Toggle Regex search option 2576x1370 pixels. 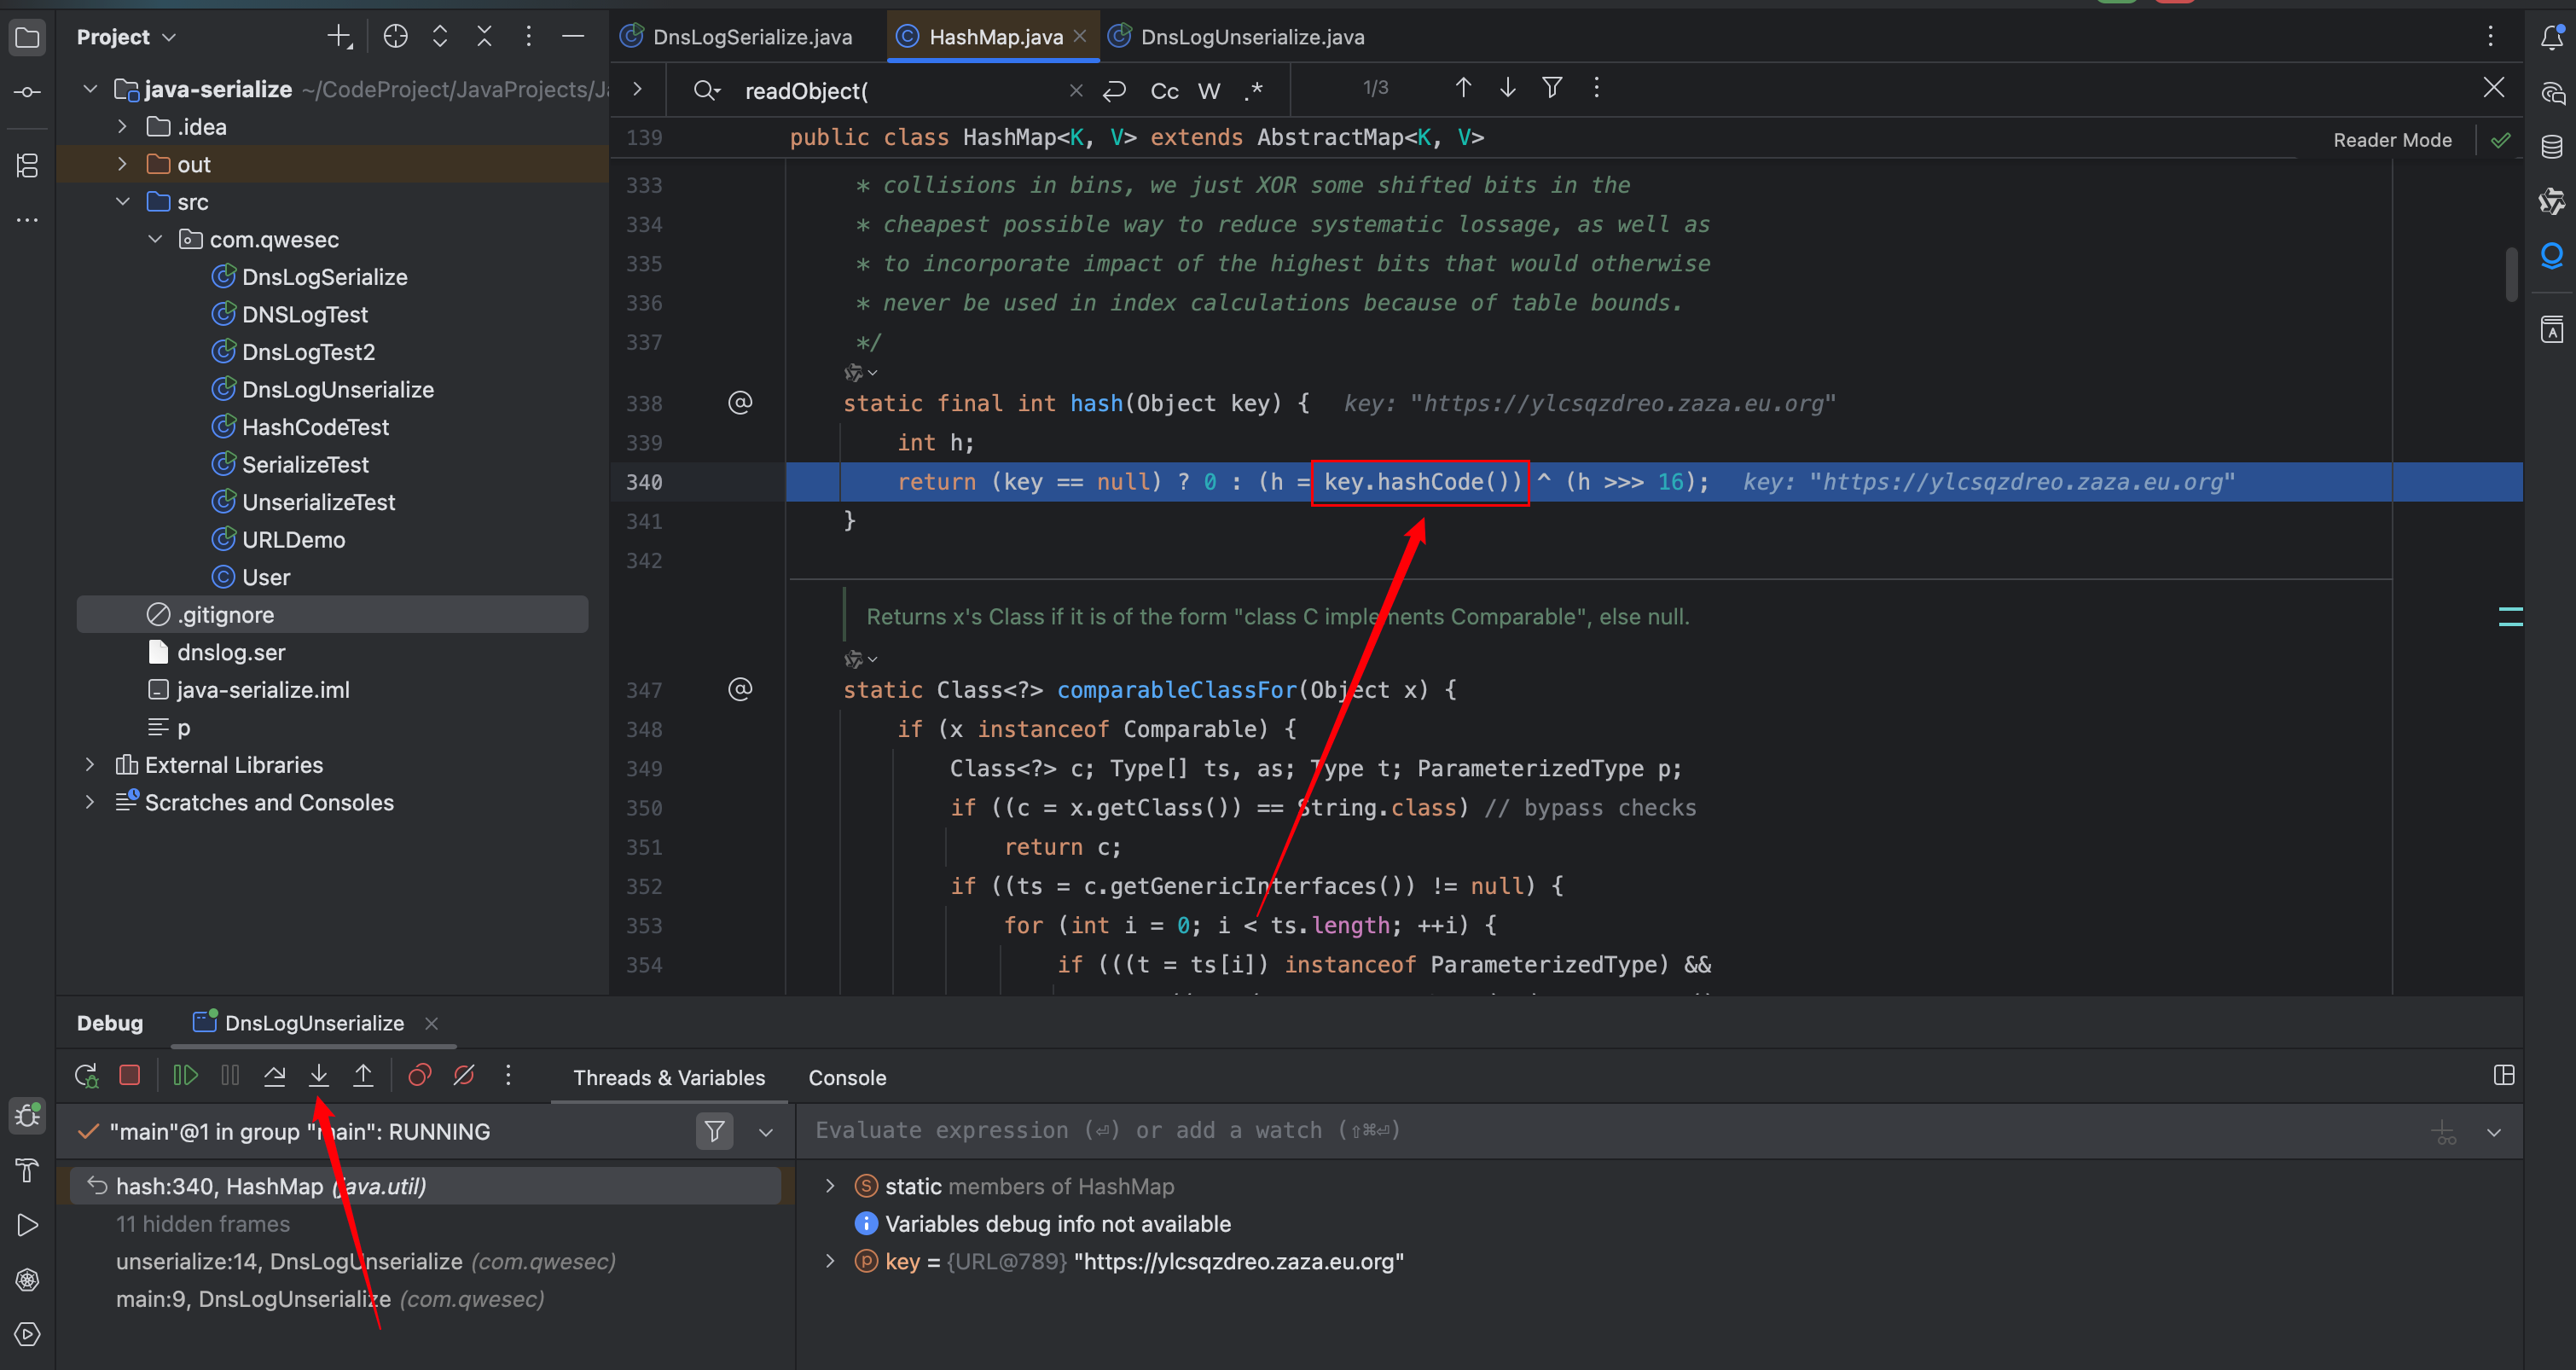pyautogui.click(x=1253, y=91)
